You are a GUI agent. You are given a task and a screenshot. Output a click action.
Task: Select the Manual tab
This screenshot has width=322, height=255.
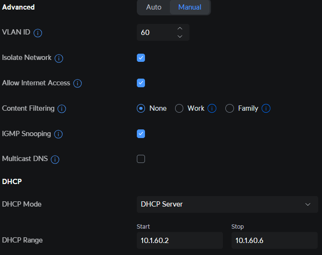coord(190,7)
